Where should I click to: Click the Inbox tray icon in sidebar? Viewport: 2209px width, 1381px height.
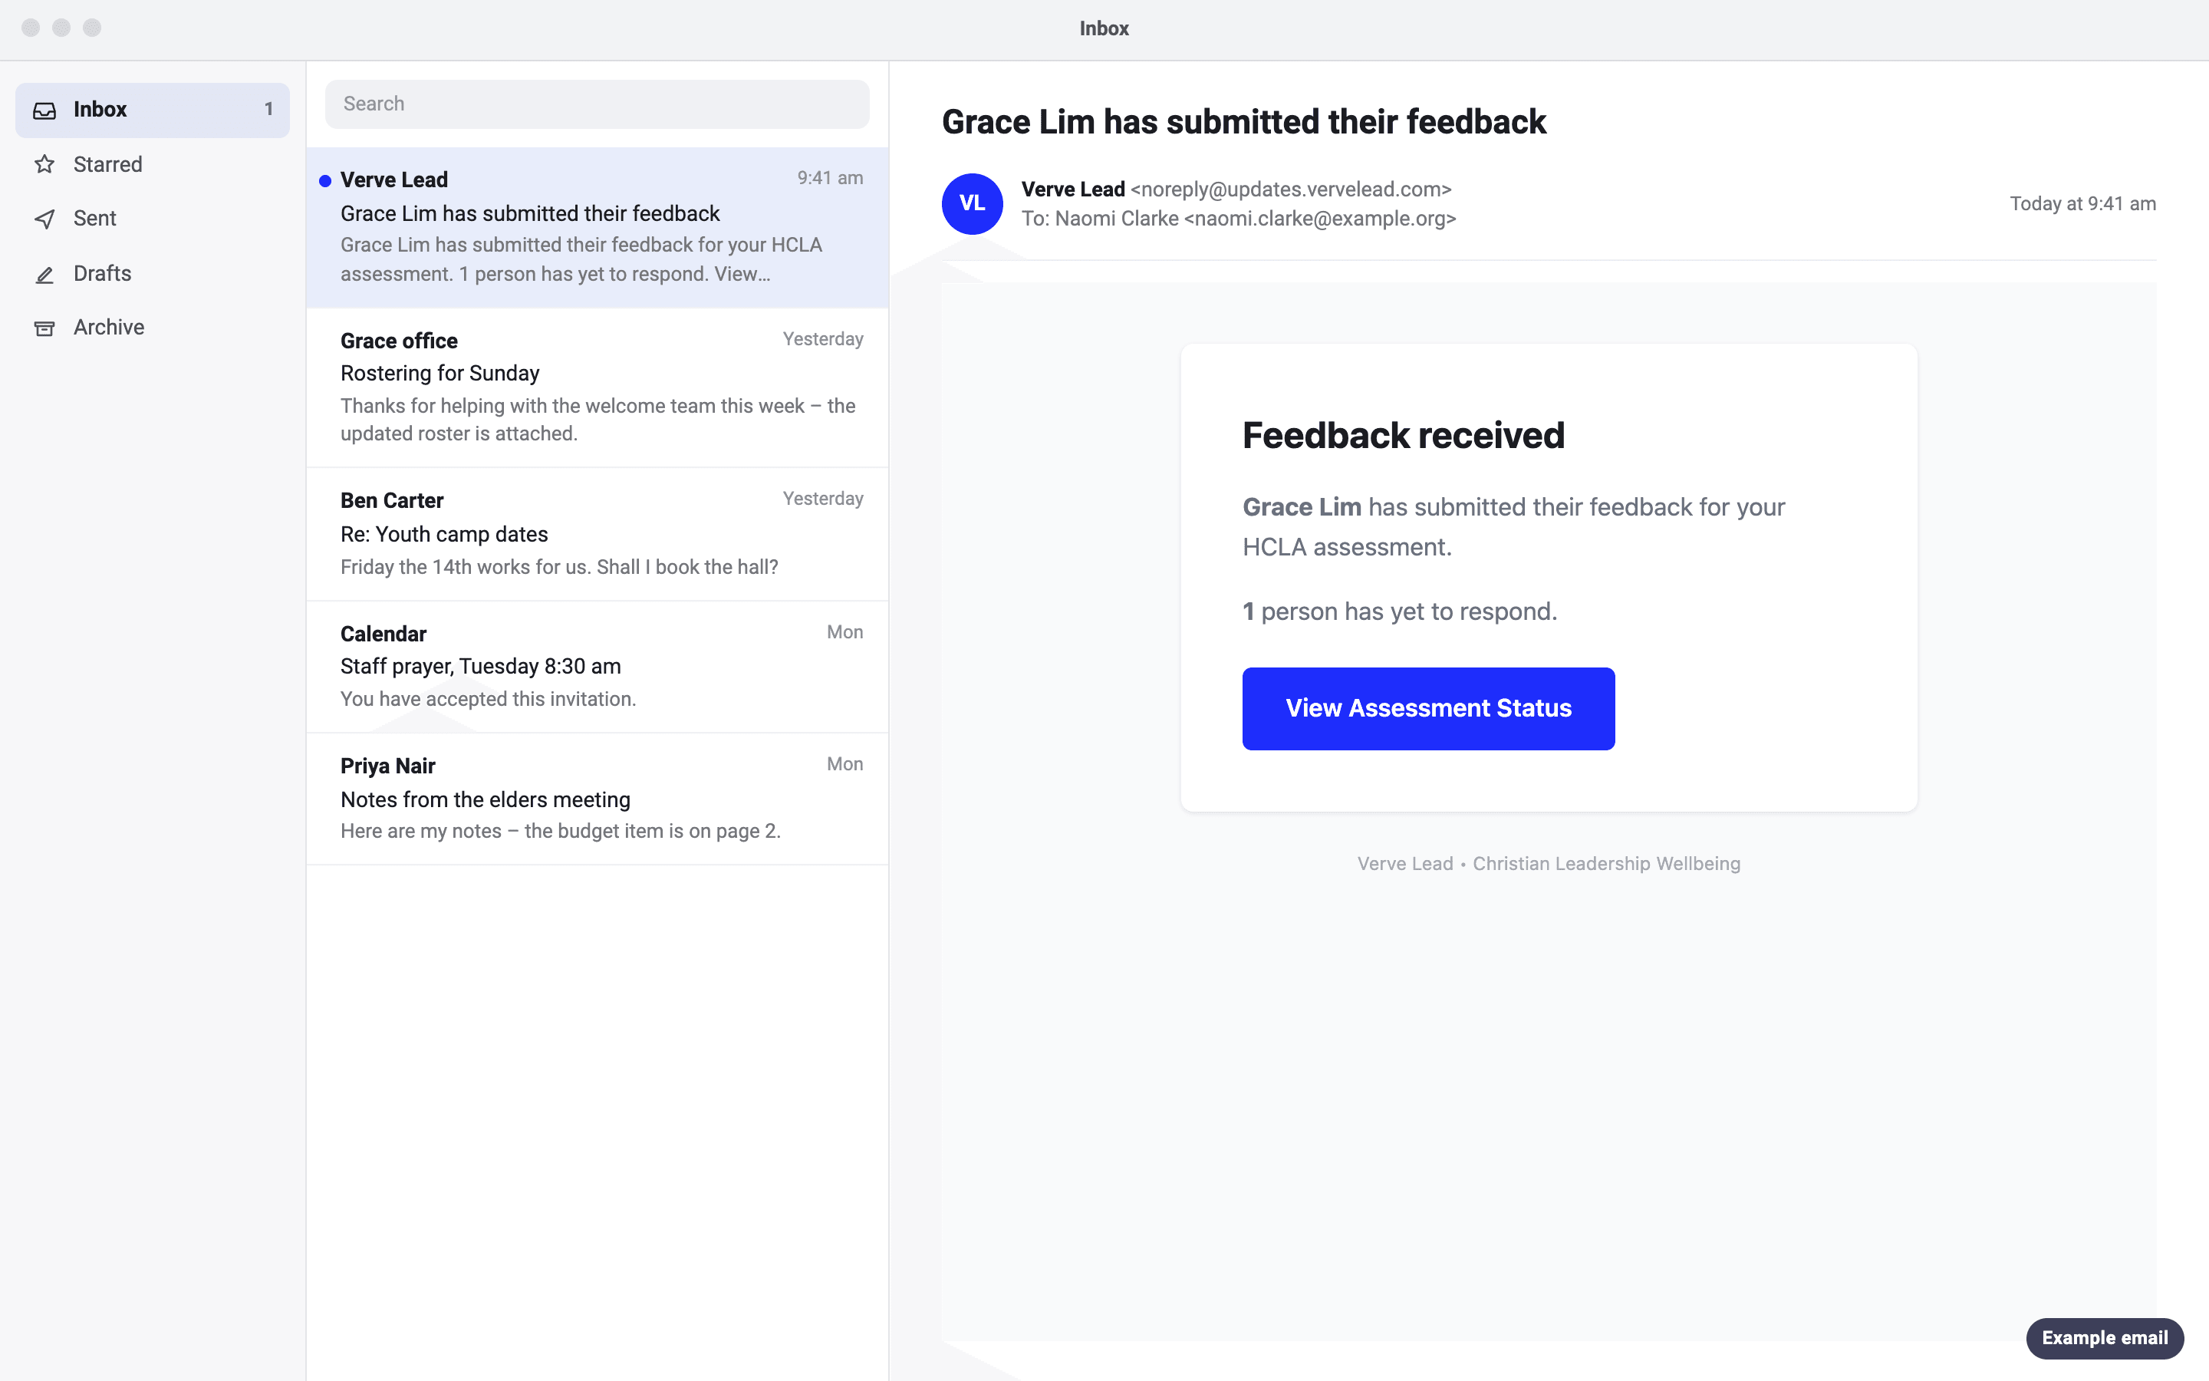(44, 110)
